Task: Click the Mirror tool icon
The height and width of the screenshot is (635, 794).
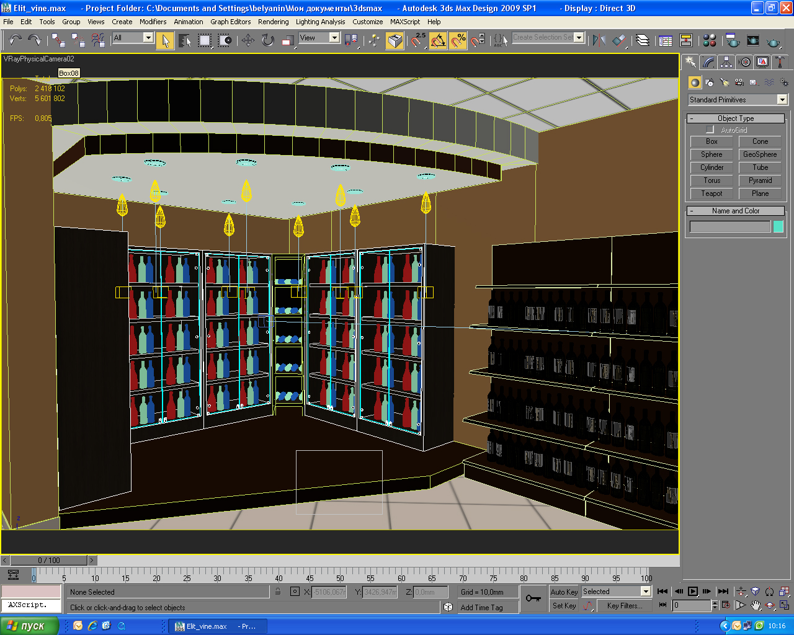Action: [599, 41]
